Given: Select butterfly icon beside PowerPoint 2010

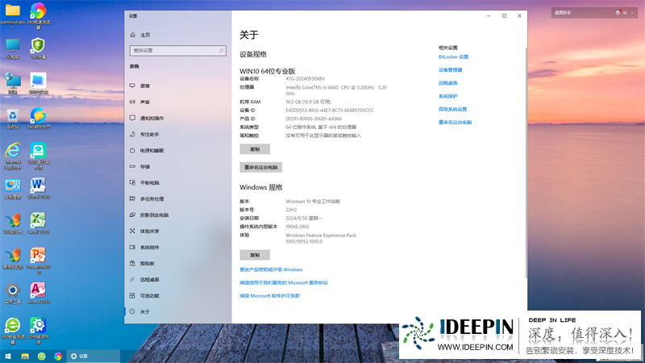Looking at the screenshot, I should pyautogui.click(x=13, y=258).
